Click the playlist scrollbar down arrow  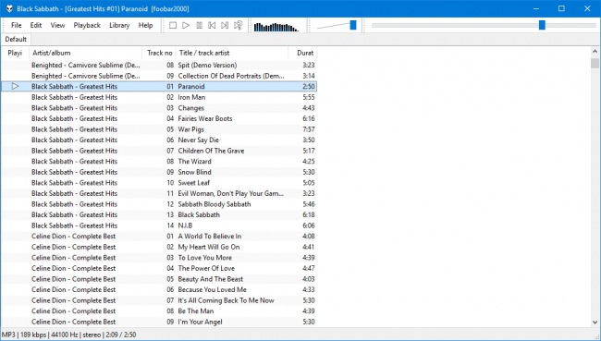coord(595,323)
